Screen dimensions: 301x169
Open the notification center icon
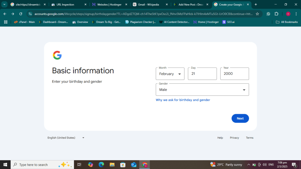pos(294,165)
